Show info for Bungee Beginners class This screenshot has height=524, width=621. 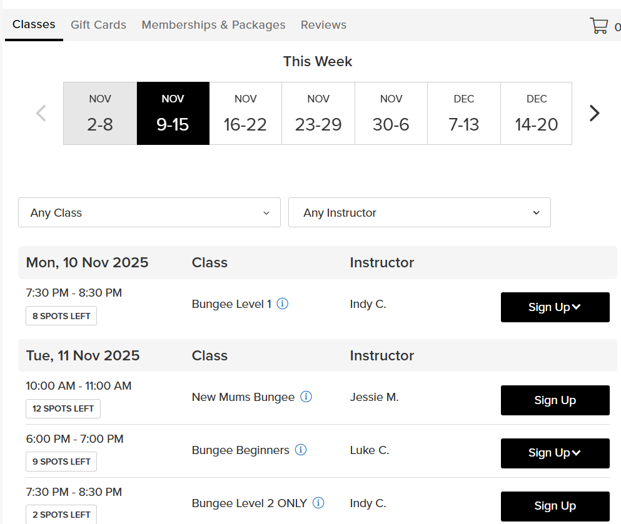coord(301,450)
